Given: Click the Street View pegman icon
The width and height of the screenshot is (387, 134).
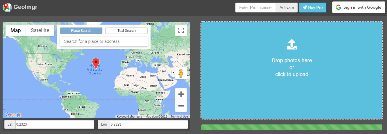Looking at the screenshot, I should [x=181, y=74].
